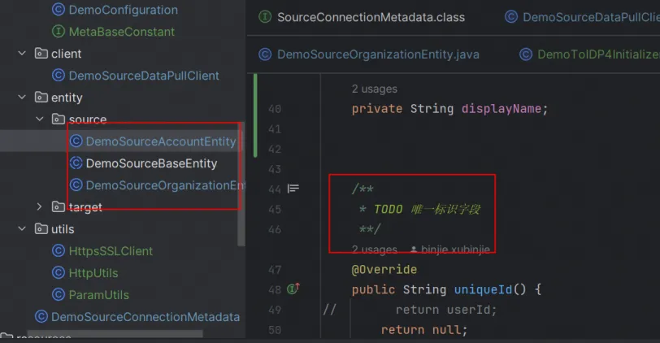Click DemoSourceDataPullClient class icon in tree
Viewport: 660px width, 343px height.
(x=58, y=76)
